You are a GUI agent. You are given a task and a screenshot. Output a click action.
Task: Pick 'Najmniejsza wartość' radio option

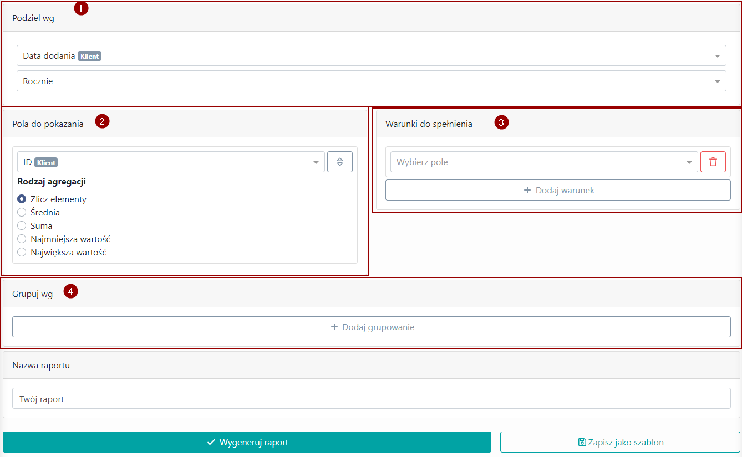tap(22, 239)
